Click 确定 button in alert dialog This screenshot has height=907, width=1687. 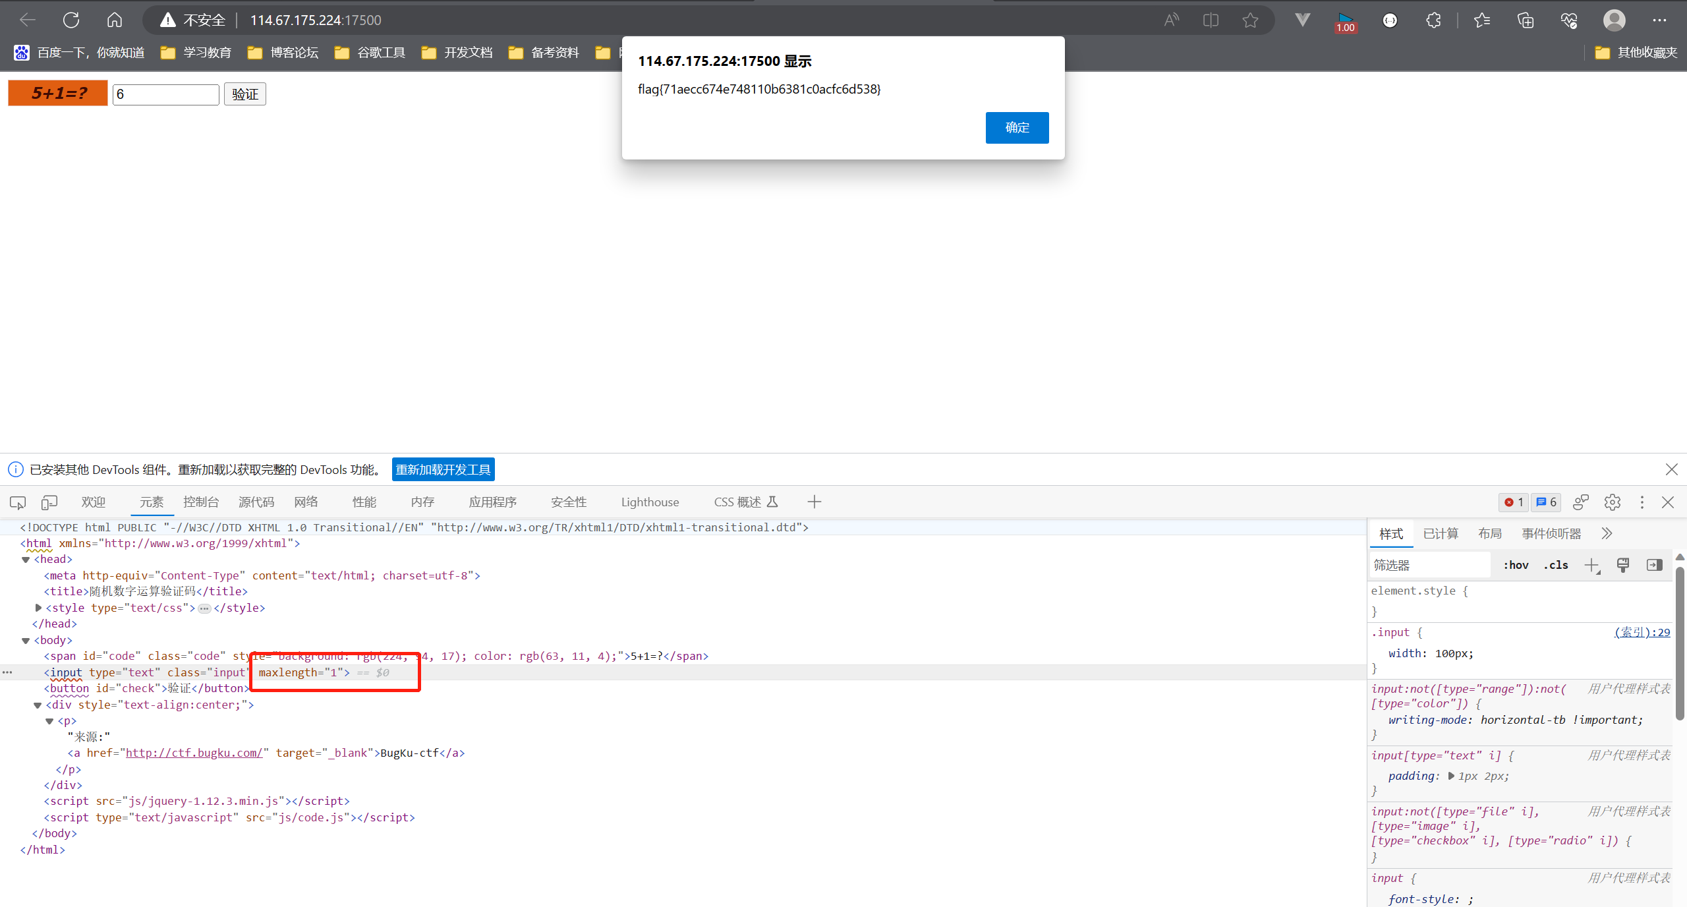(1017, 127)
